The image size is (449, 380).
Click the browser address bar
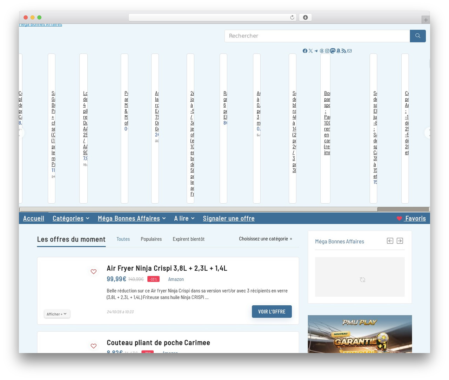tap(212, 18)
